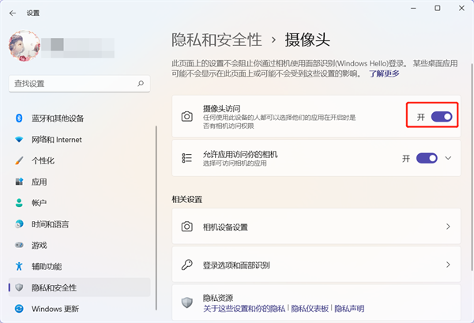Open 登录选项和面部识别 via its arrow
This screenshot has width=474, height=323.
click(448, 265)
